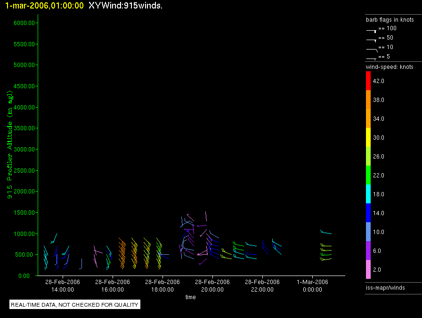Select the yellow 30.0 knots color band

[x=368, y=137]
